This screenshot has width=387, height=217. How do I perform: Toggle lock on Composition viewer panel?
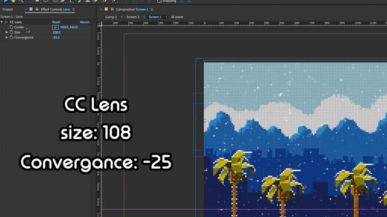112,9
